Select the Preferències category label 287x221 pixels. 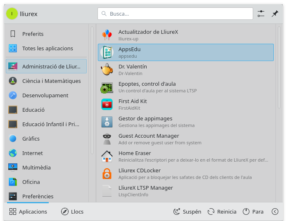coord(38,196)
